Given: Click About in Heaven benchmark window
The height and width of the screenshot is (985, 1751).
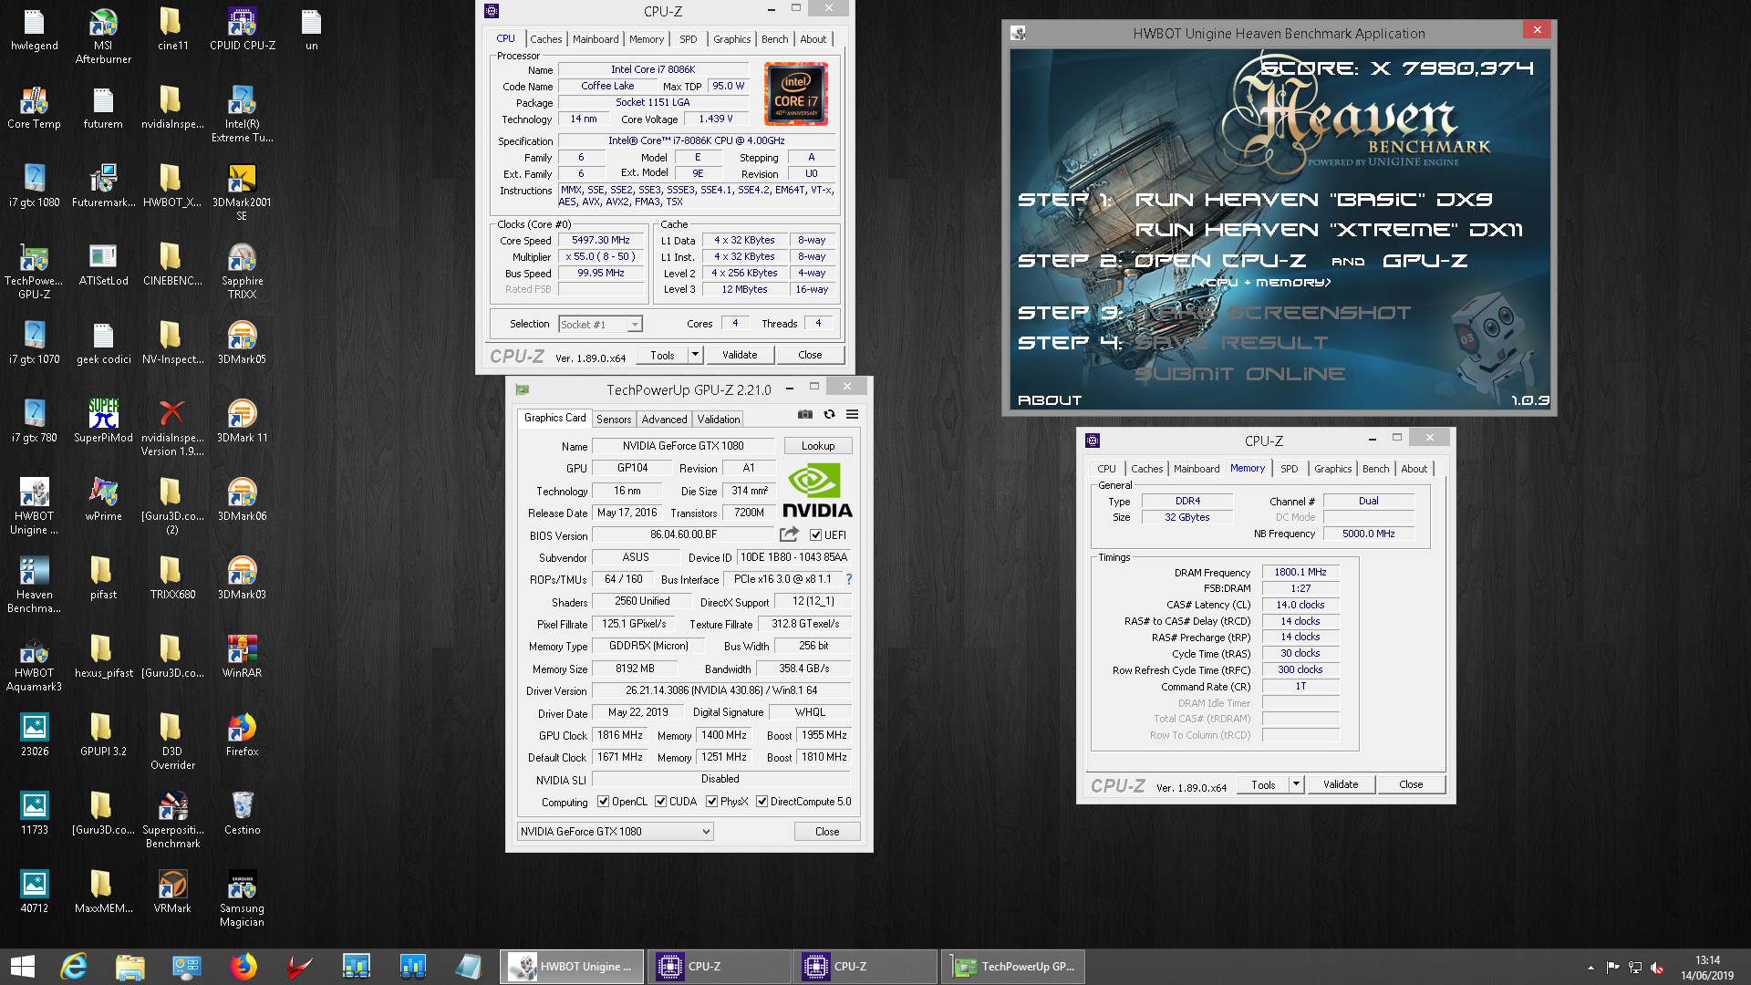Looking at the screenshot, I should pos(1050,400).
